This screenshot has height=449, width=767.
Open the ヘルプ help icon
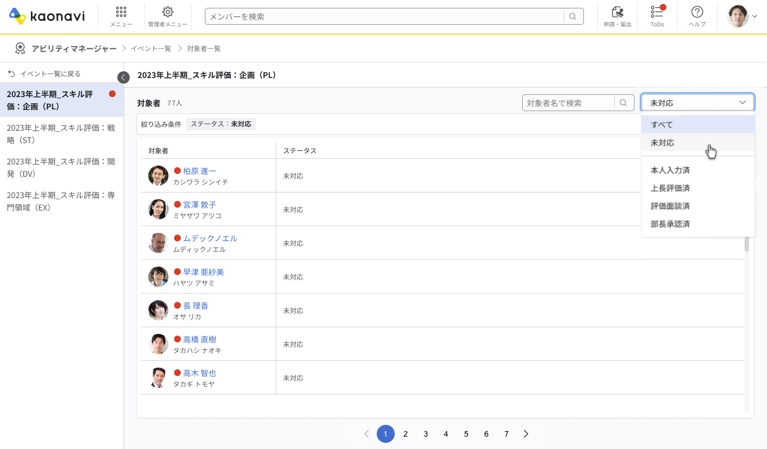pos(697,16)
